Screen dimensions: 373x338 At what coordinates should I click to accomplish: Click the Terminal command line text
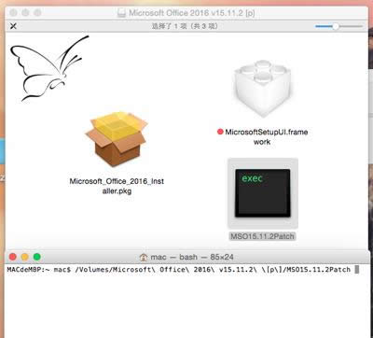point(179,270)
